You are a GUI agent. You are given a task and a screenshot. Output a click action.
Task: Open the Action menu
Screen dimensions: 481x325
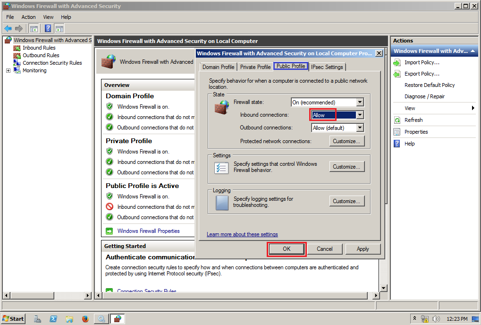pyautogui.click(x=28, y=17)
